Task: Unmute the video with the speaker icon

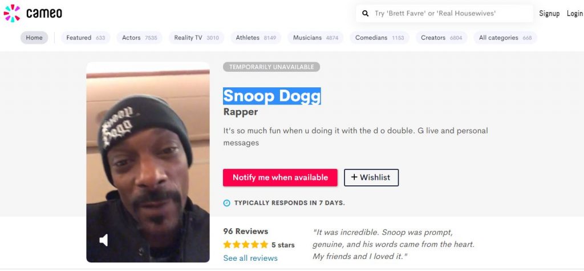Action: coord(104,240)
